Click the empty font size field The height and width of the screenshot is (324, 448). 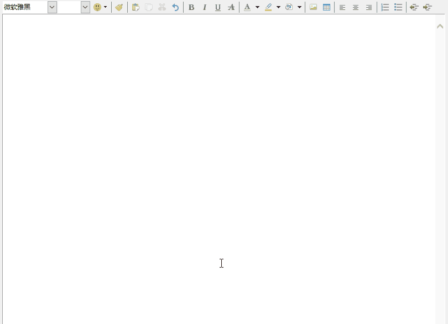click(x=70, y=7)
